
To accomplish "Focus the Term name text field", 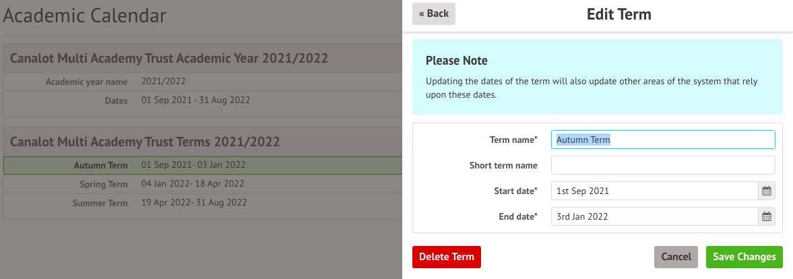I will [663, 139].
